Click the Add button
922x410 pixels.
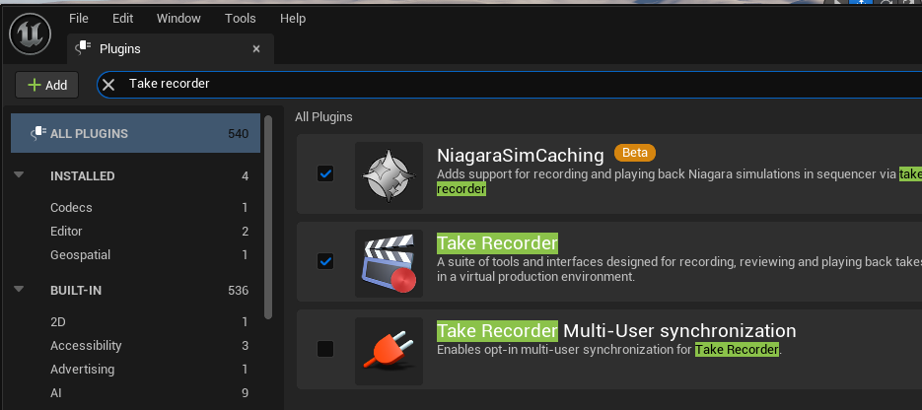click(47, 85)
